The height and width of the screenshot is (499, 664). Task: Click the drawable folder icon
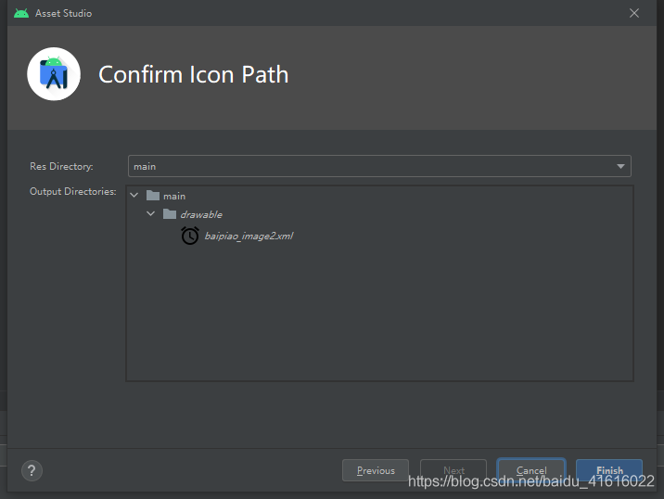pyautogui.click(x=170, y=214)
